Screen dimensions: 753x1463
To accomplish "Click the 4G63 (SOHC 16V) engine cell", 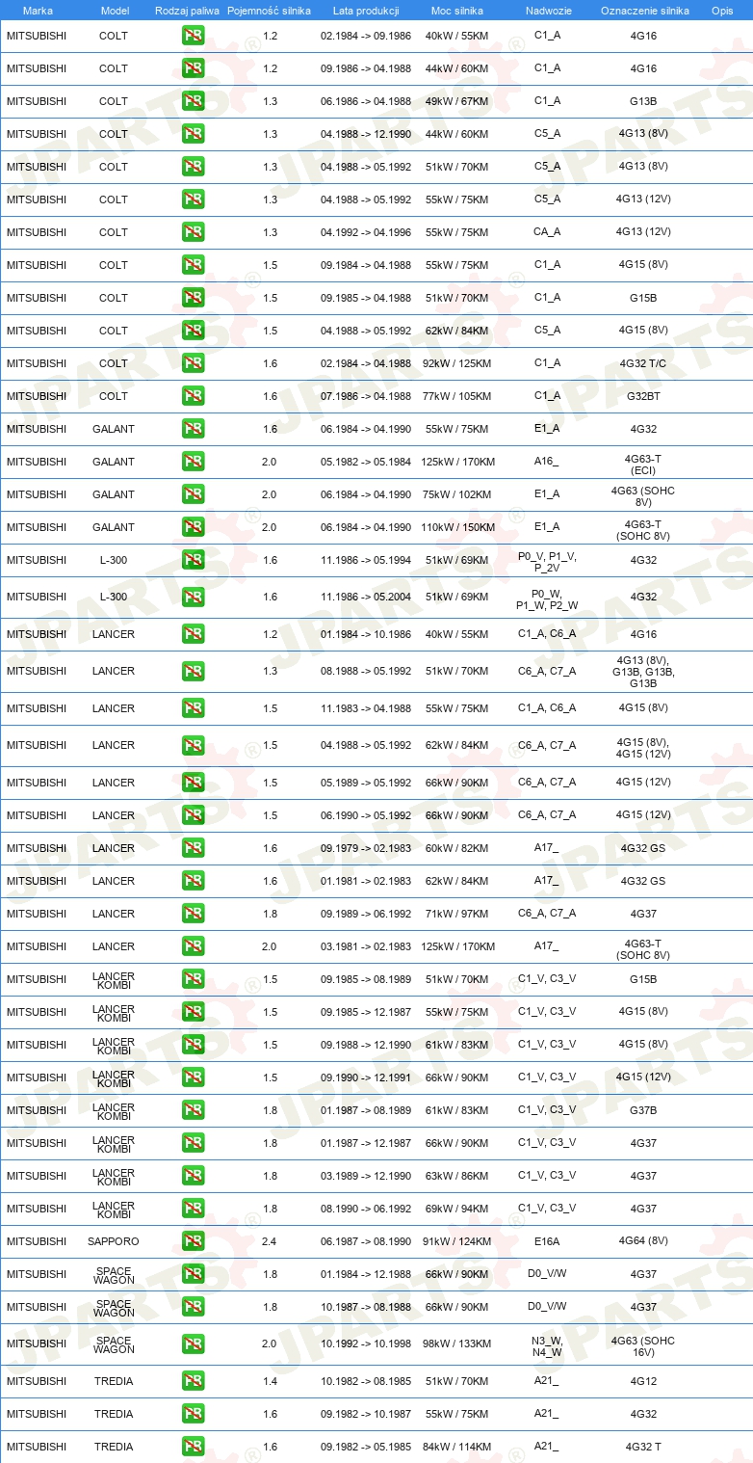I will pos(643,1346).
